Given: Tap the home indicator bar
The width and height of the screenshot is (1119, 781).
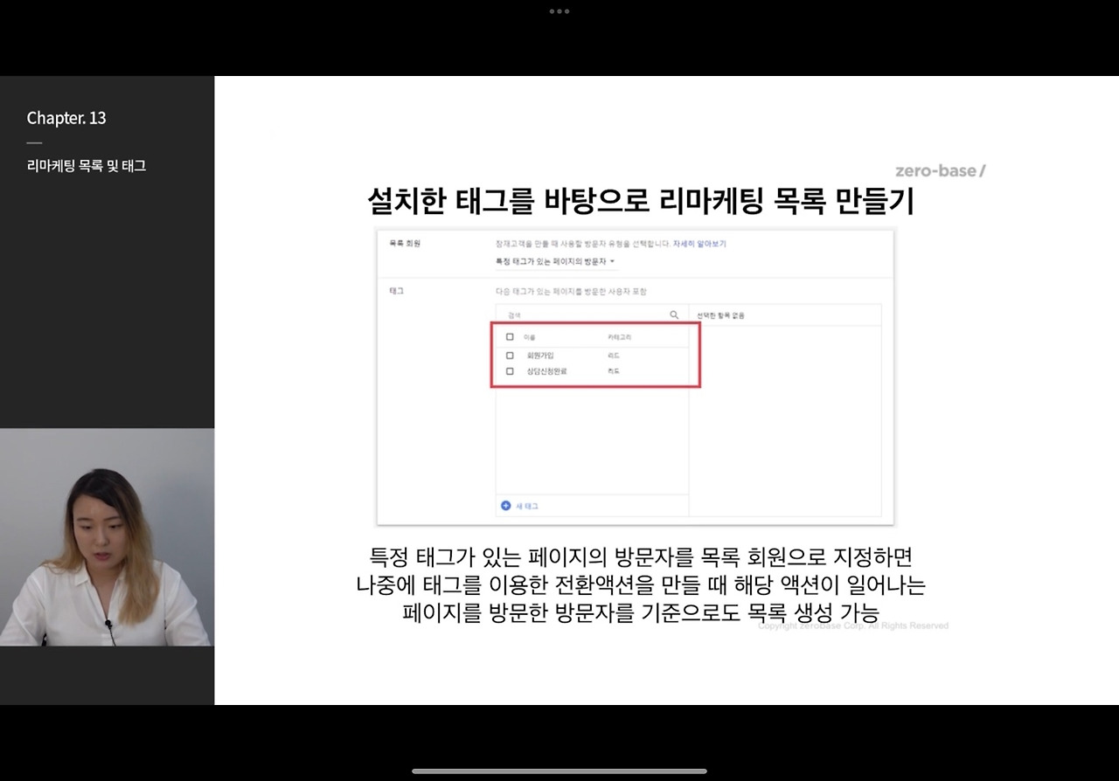Looking at the screenshot, I should click(x=559, y=771).
